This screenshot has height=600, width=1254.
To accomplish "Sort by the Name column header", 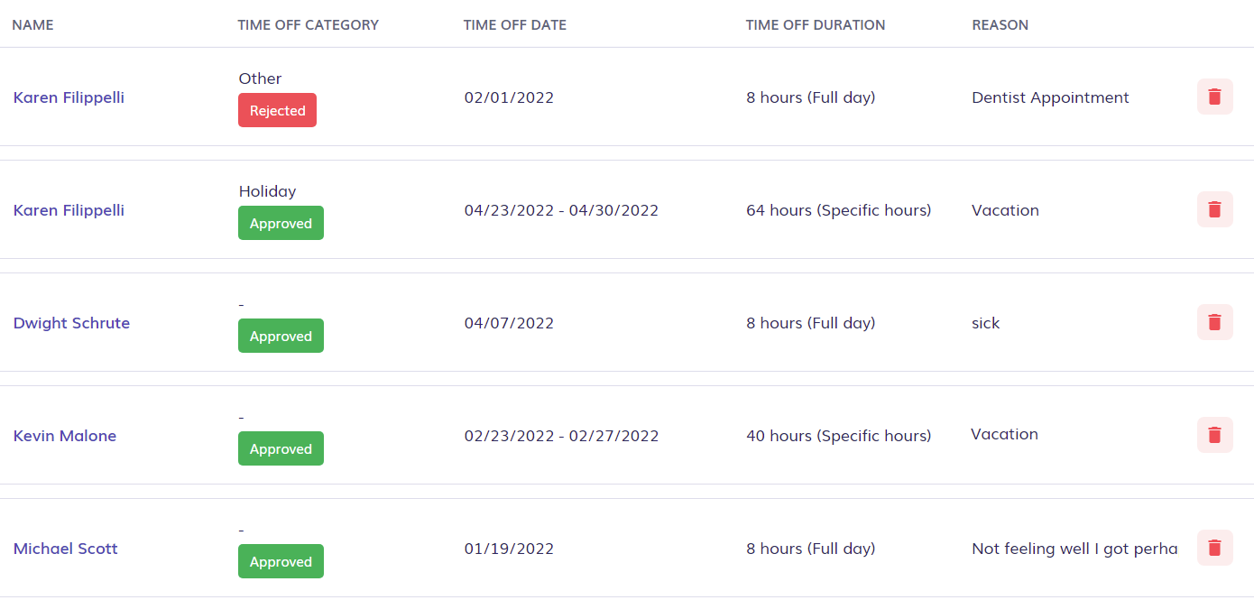I will pyautogui.click(x=32, y=25).
